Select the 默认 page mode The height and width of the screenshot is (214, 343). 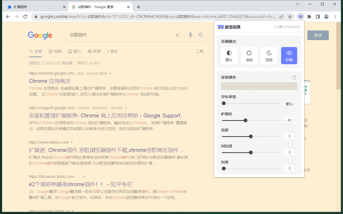229,56
